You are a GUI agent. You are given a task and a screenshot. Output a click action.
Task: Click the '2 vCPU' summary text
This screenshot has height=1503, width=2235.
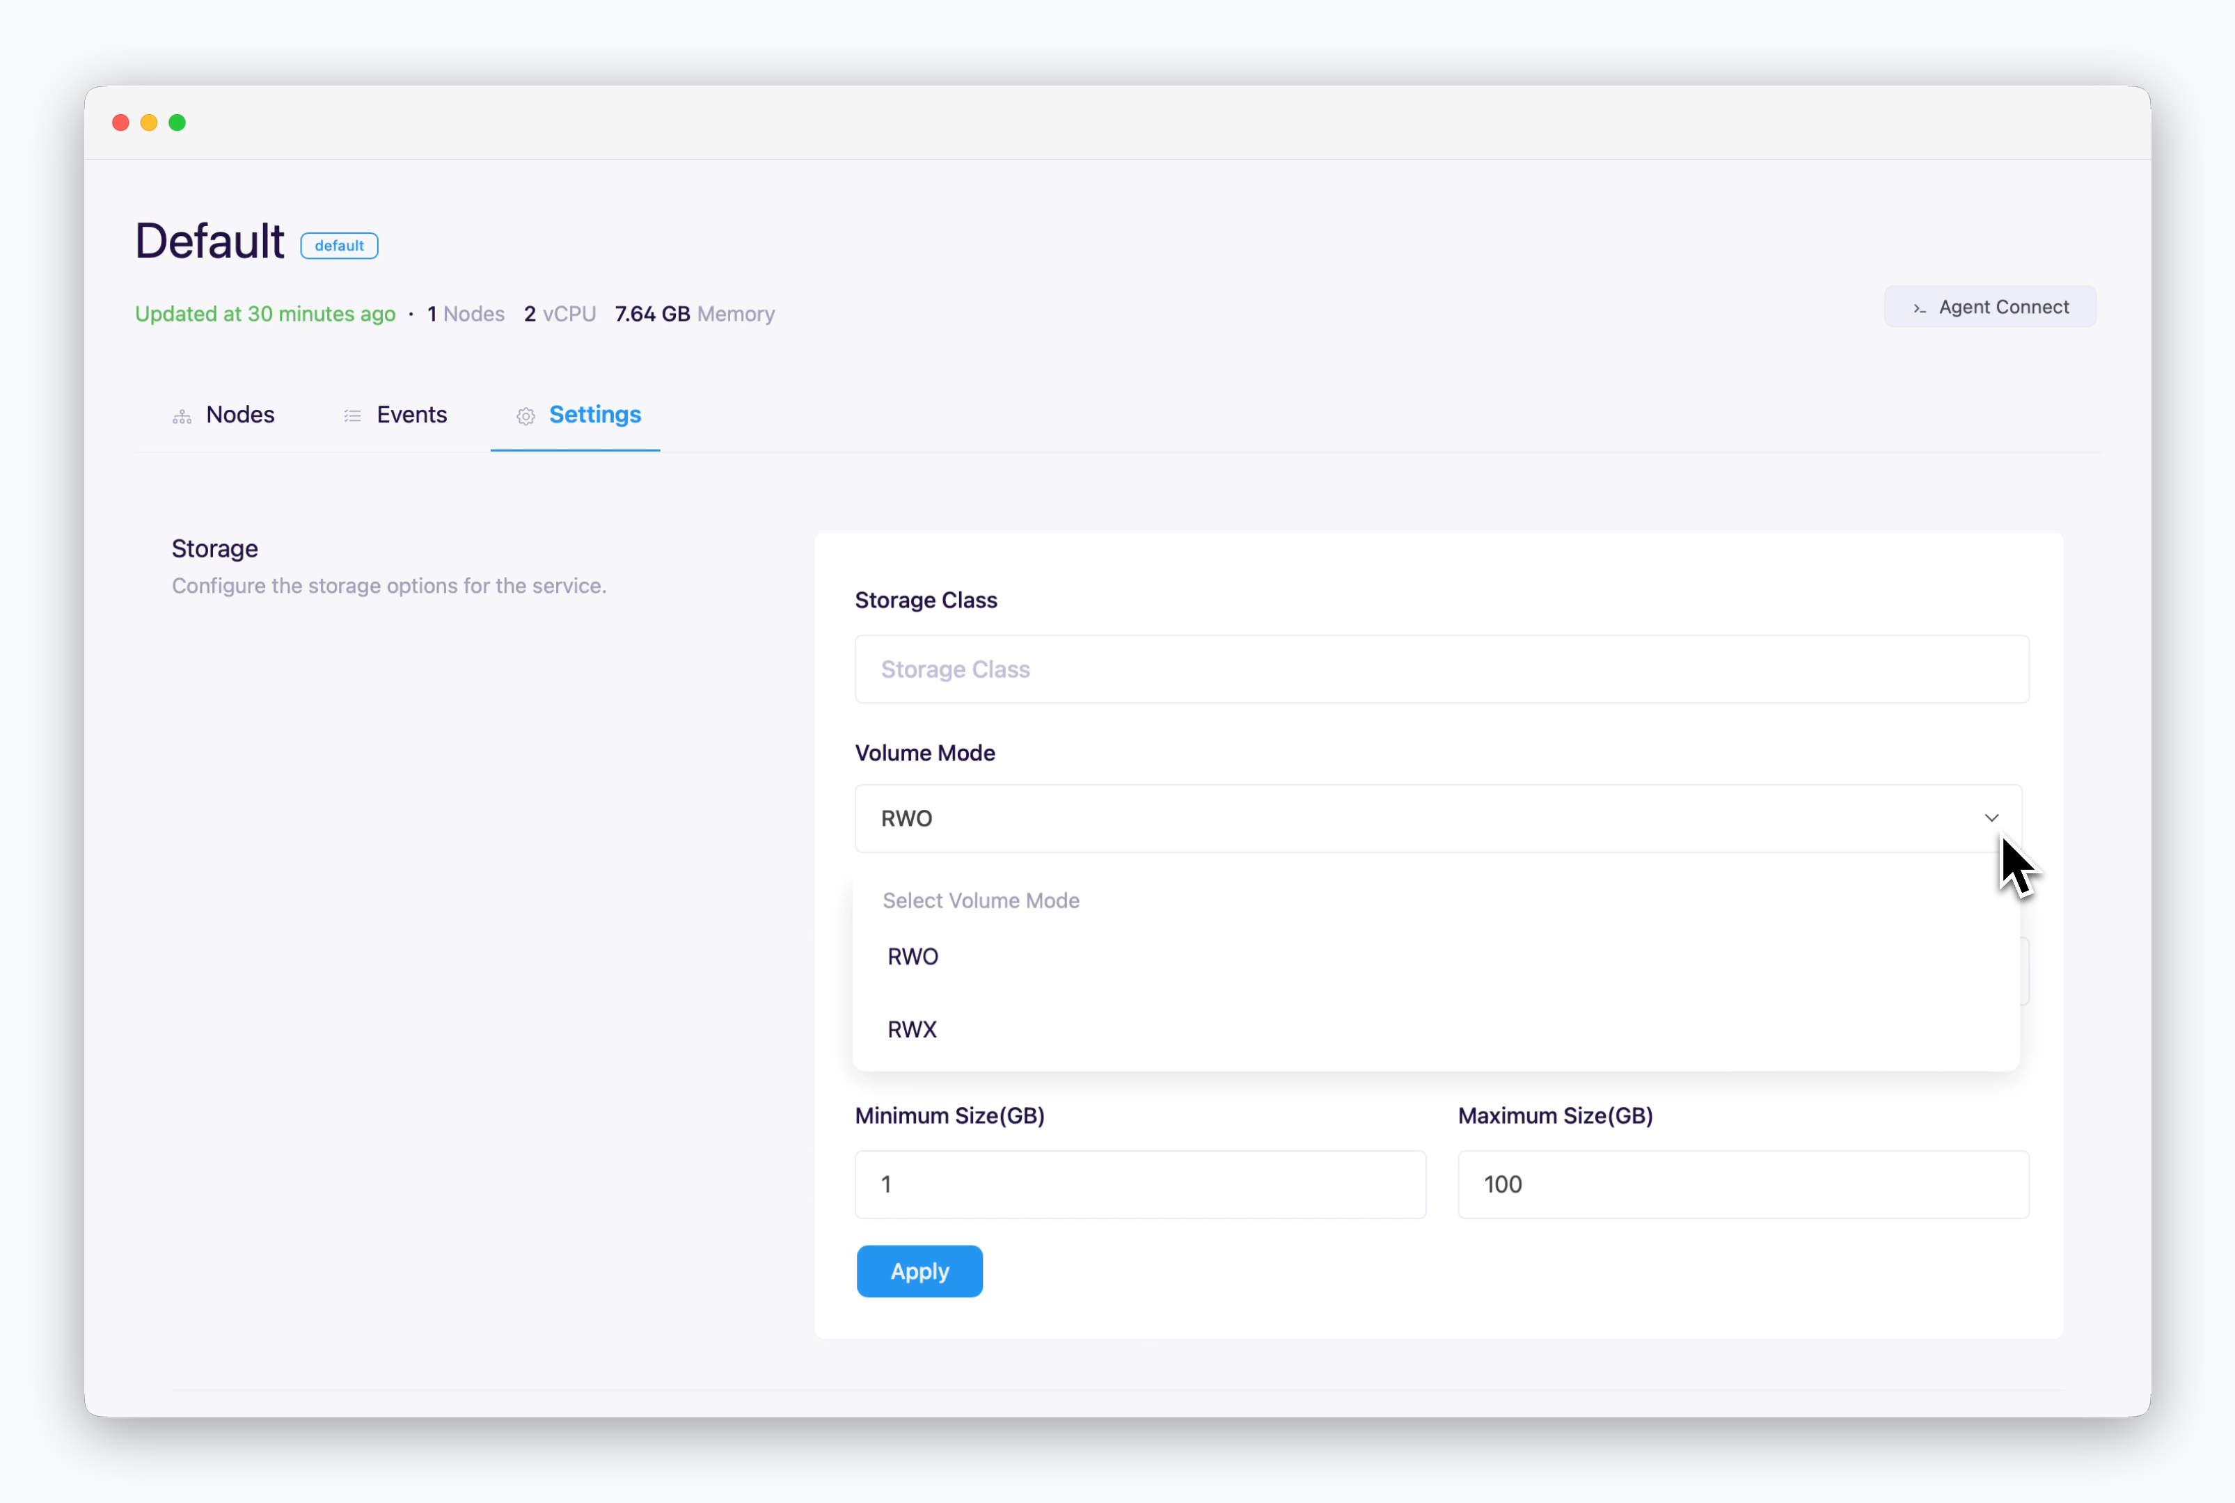(x=560, y=315)
